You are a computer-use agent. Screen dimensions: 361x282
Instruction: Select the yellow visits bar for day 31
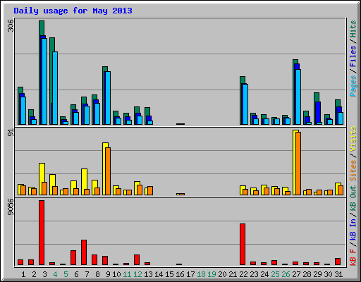pos(336,189)
